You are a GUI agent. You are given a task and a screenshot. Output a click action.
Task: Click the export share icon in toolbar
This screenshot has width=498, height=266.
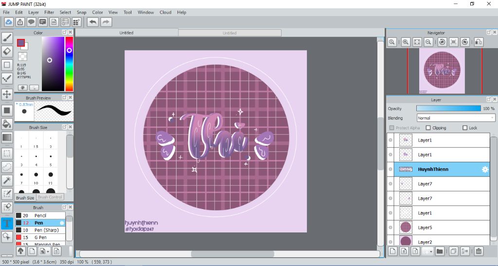coord(20,22)
